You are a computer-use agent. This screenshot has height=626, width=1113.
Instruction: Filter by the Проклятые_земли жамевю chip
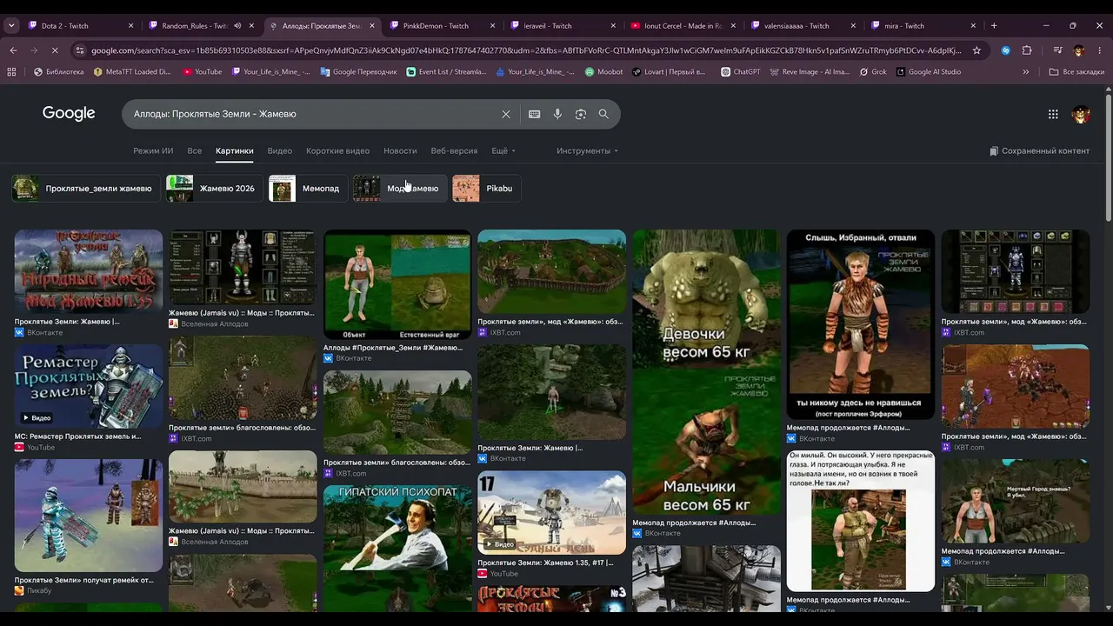tap(86, 188)
